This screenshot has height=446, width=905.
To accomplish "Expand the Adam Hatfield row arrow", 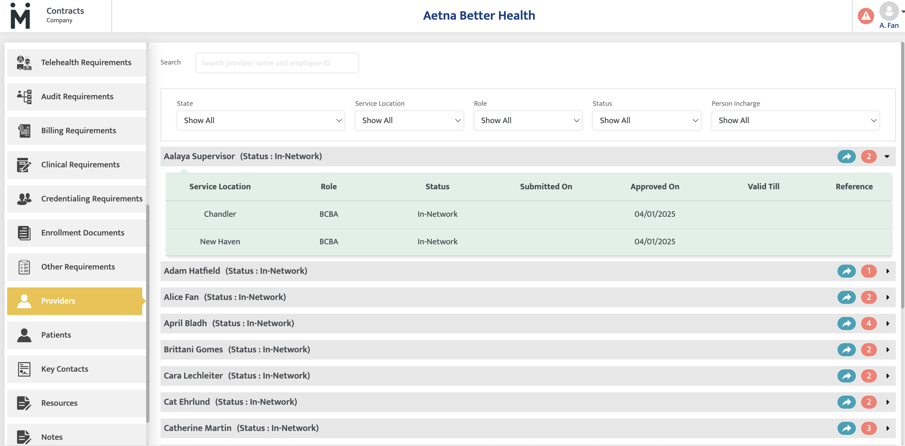I will point(887,271).
